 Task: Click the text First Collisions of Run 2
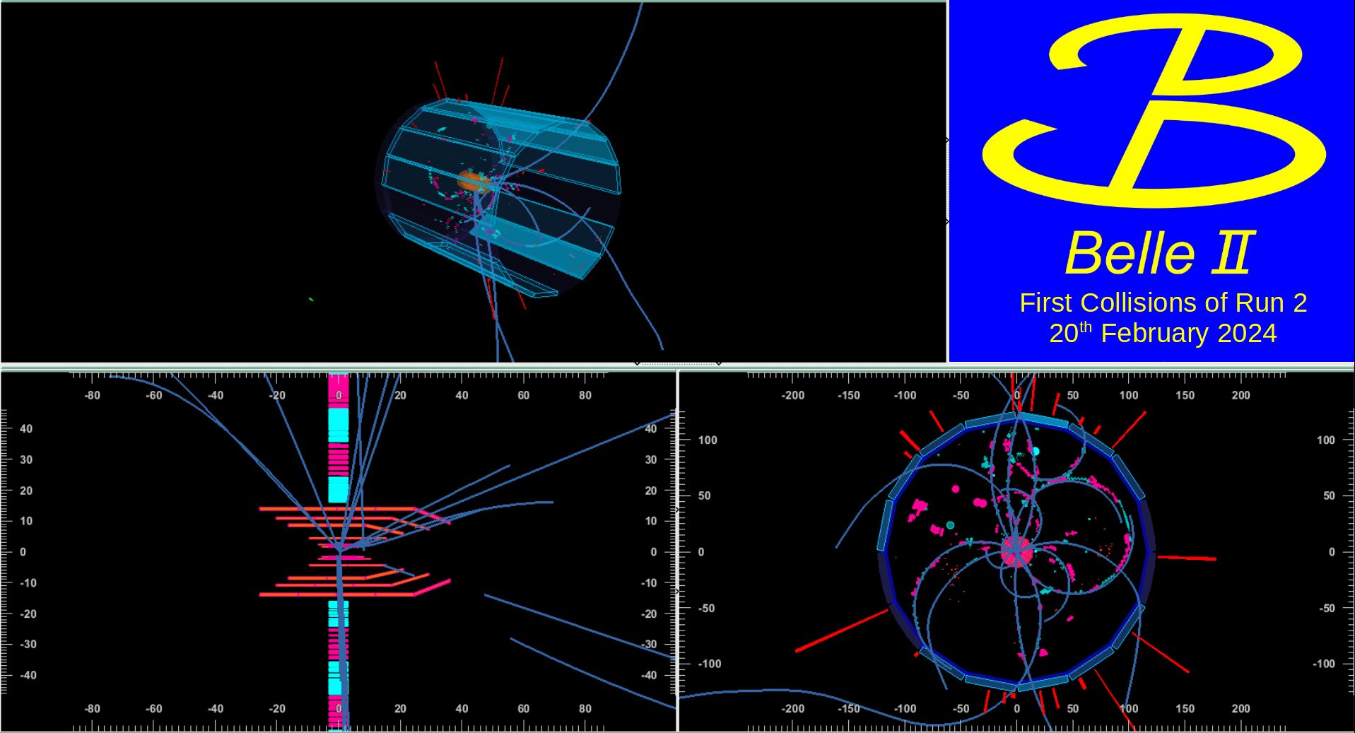coord(1163,303)
